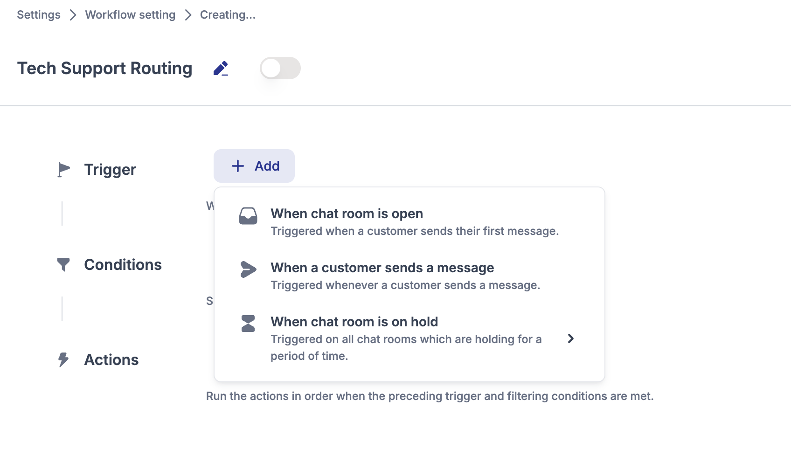Click the hourglass icon for on hold trigger

[248, 324]
